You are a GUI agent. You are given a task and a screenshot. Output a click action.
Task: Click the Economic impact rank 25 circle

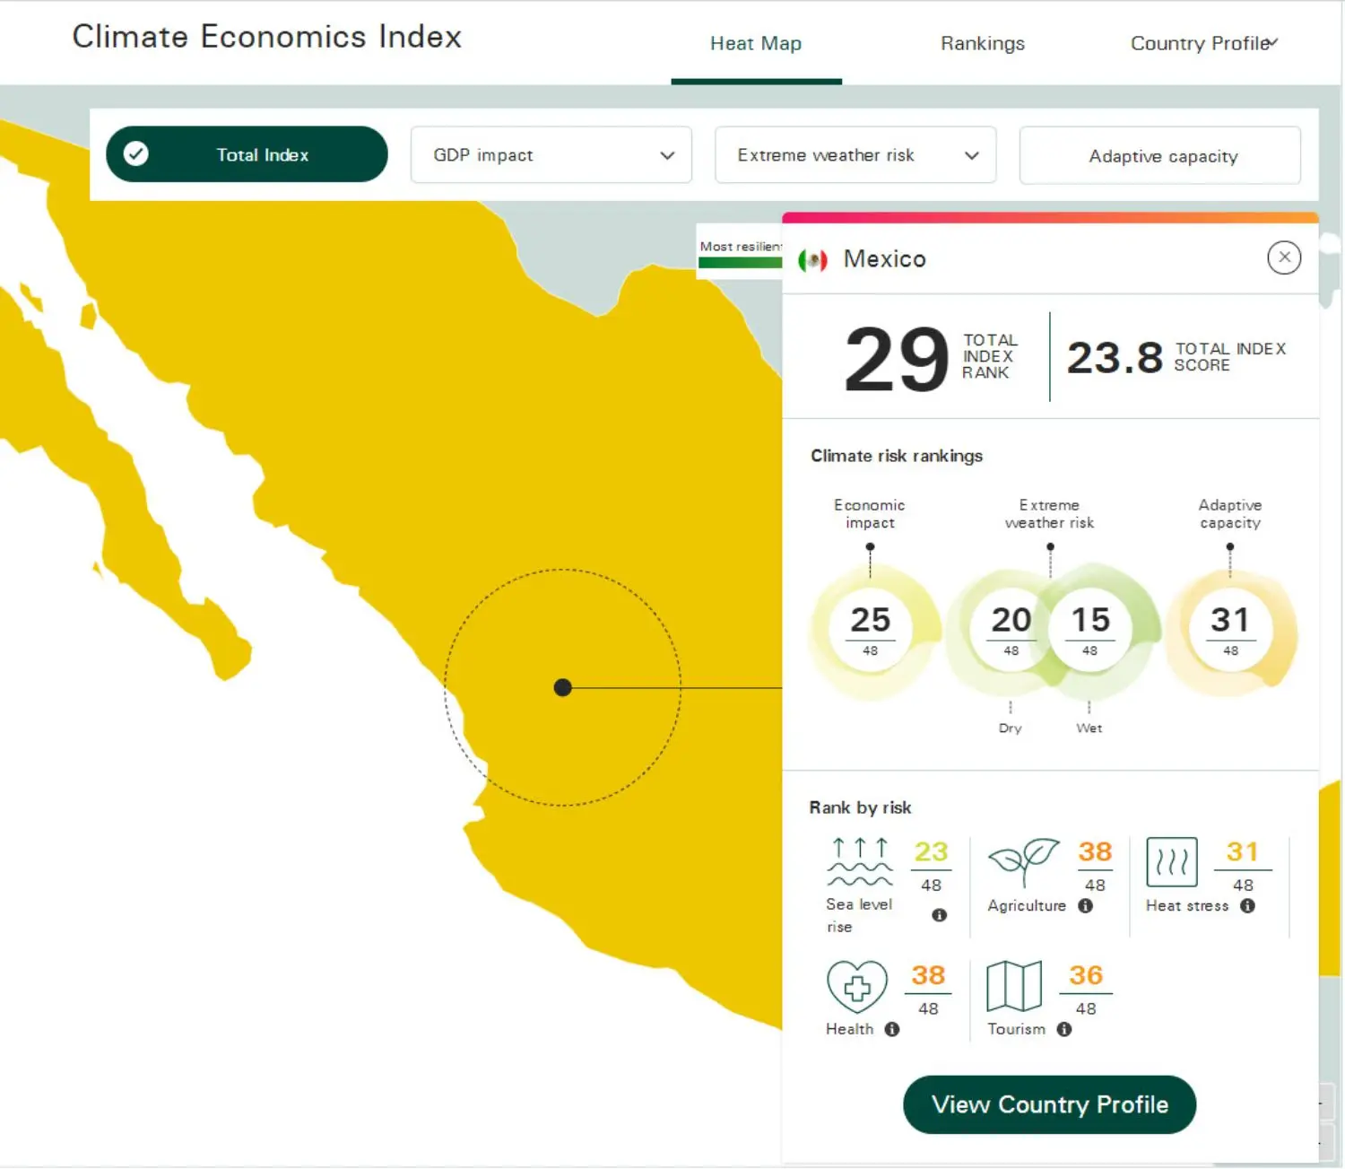pos(871,629)
